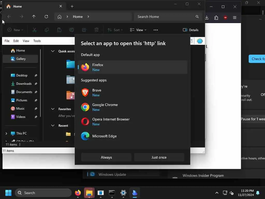265x199 pixels.
Task: Open the File menu
Action: click(x=7, y=41)
